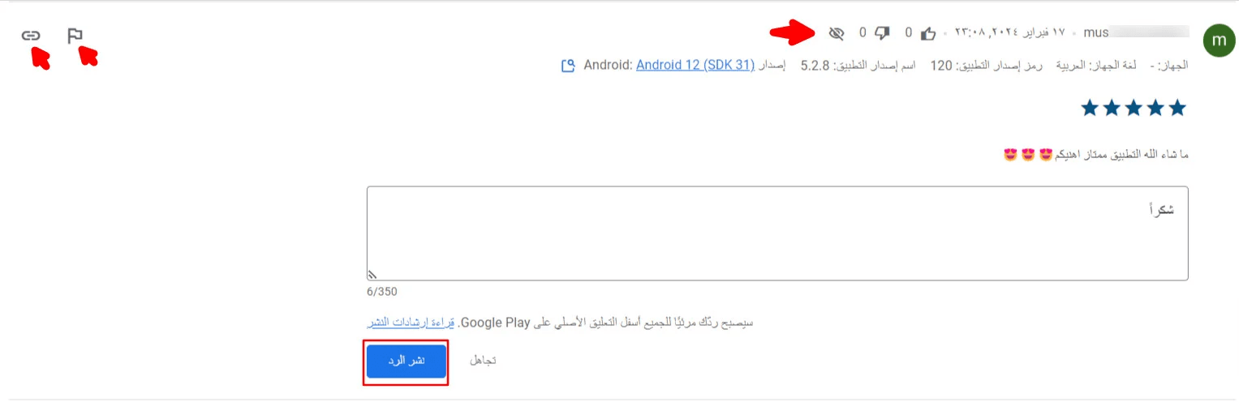Image resolution: width=1239 pixels, height=402 pixels.
Task: Select the review comment text with emojis
Action: point(1095,153)
